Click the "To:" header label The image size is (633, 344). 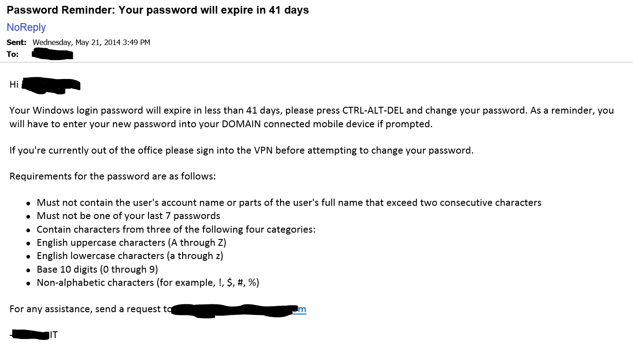[12, 54]
